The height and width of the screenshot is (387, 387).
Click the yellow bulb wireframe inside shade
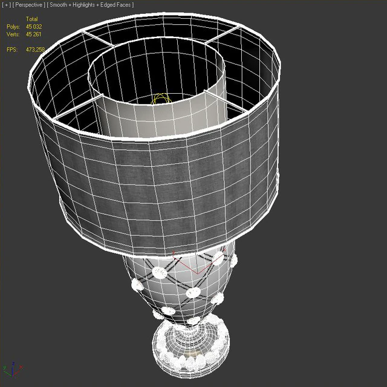pos(161,98)
